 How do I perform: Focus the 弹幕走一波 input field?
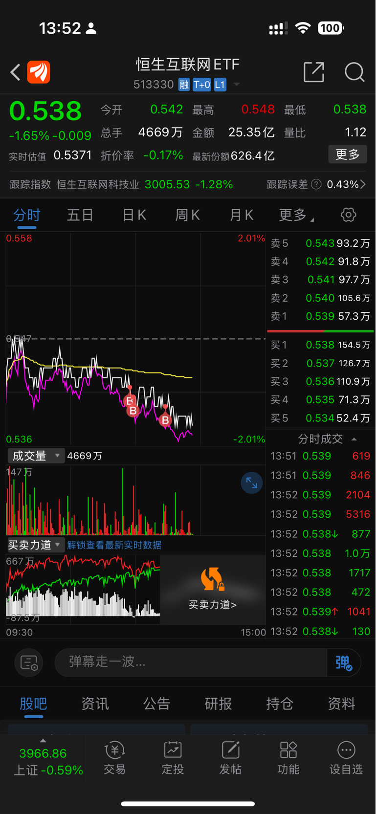pos(191,662)
